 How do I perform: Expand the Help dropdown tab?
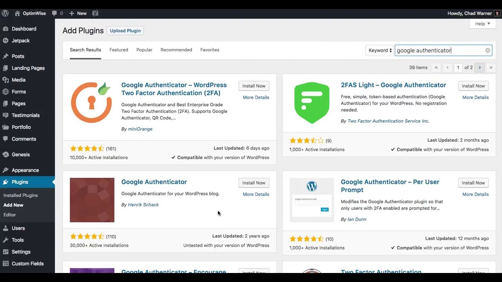click(482, 24)
